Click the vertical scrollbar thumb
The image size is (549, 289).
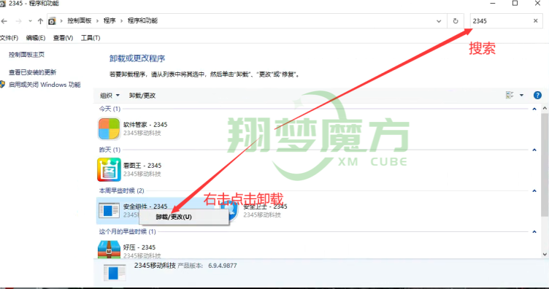pyautogui.click(x=545, y=165)
